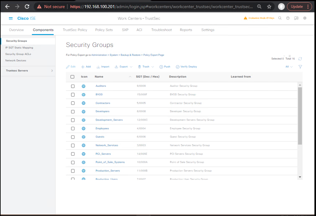Open the Backup & Restore link
The height and width of the screenshot is (216, 316).
tap(130, 55)
